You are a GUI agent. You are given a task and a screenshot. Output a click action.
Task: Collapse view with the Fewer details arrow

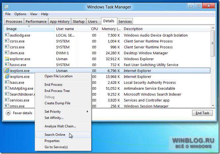click(8, 113)
